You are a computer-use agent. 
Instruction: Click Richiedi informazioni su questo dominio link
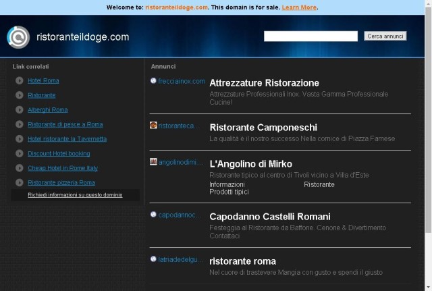75,195
